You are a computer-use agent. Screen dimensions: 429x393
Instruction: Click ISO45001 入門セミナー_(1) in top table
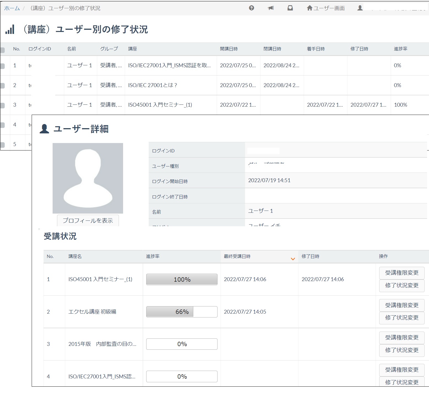point(160,105)
